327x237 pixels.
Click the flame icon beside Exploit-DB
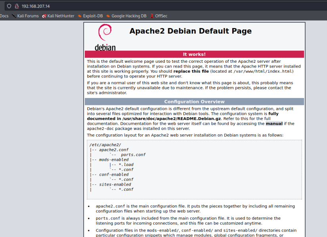tap(79, 16)
